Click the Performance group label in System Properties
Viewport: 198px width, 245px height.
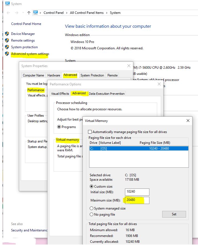(x=36, y=90)
